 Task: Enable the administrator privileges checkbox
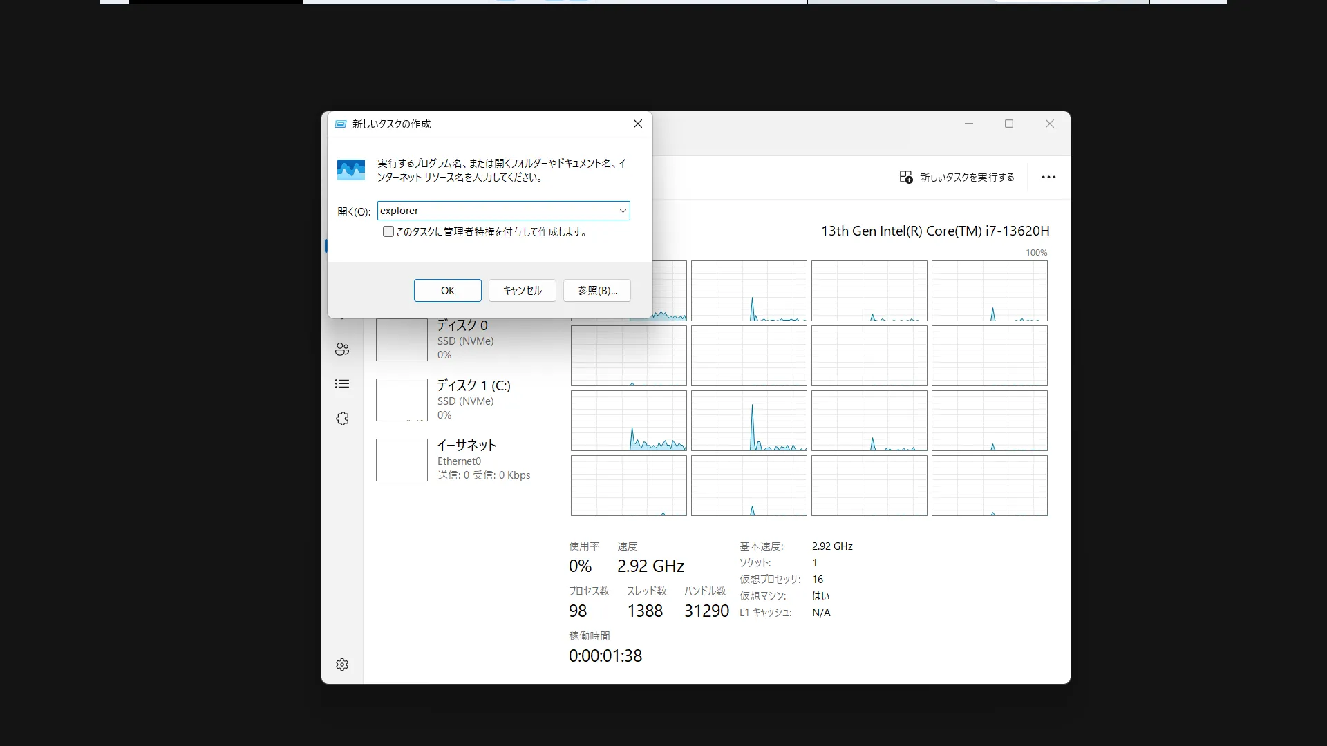click(x=388, y=231)
